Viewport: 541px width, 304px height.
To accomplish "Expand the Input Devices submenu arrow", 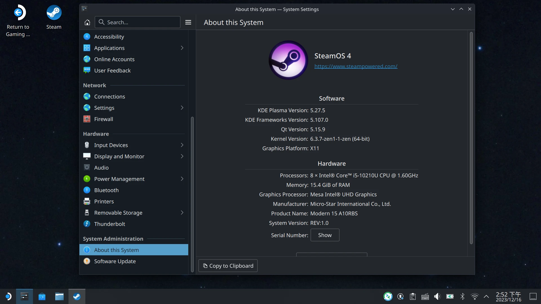I will click(x=182, y=145).
